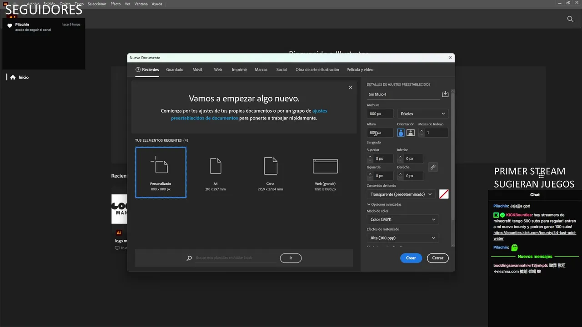The image size is (582, 327).
Task: Adjust the Derecha bleed stepper
Action: point(400,175)
